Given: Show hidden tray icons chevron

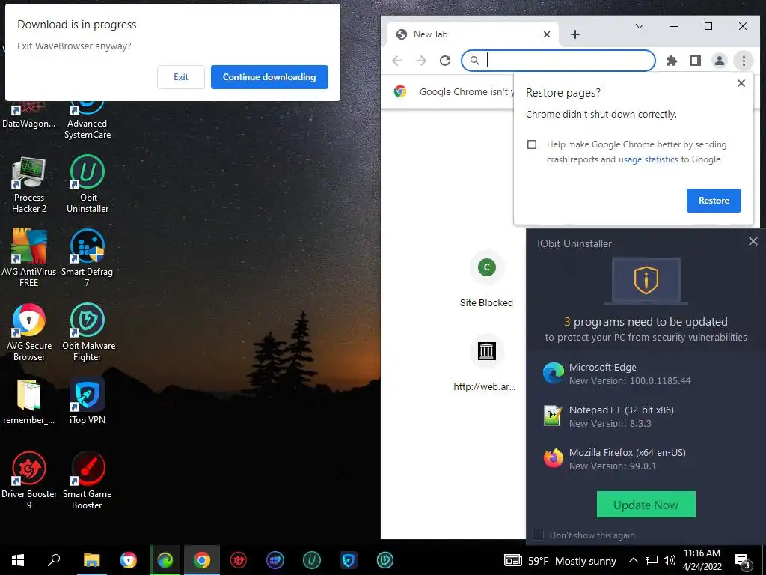Looking at the screenshot, I should point(633,560).
